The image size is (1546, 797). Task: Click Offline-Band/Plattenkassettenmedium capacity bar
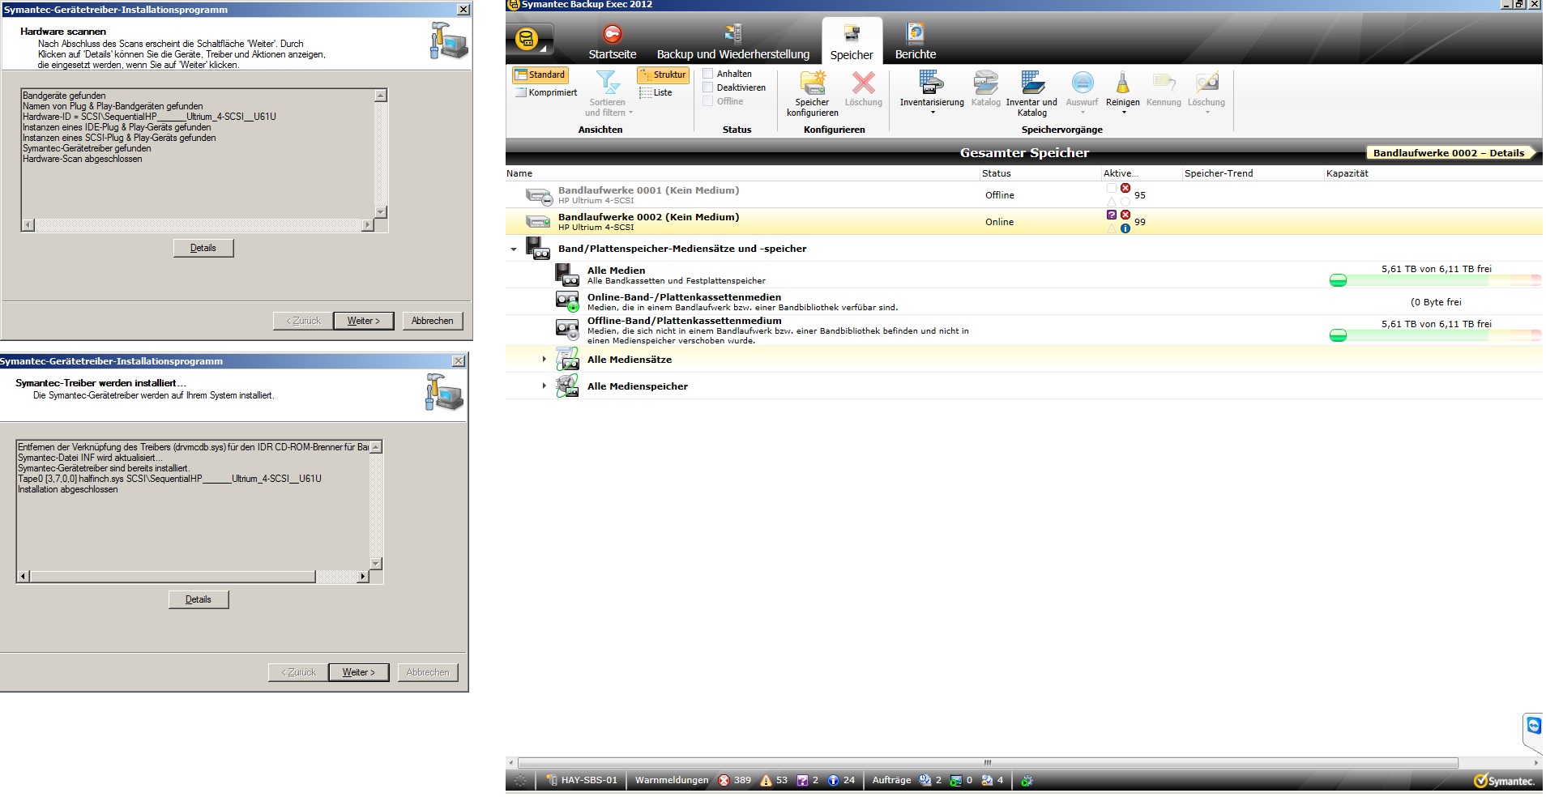[x=1435, y=335]
